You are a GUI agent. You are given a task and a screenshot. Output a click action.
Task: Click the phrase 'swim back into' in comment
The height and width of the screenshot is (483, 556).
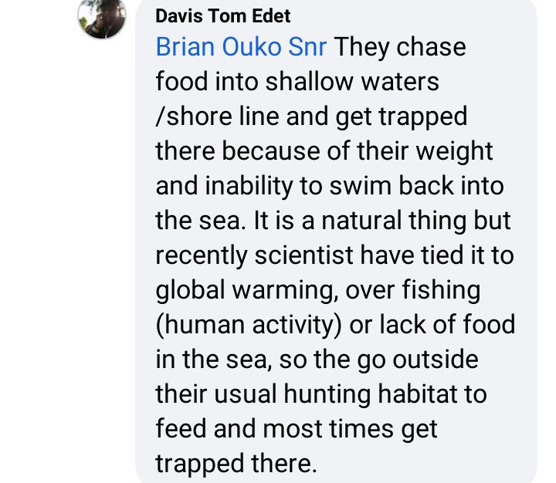[x=417, y=186]
